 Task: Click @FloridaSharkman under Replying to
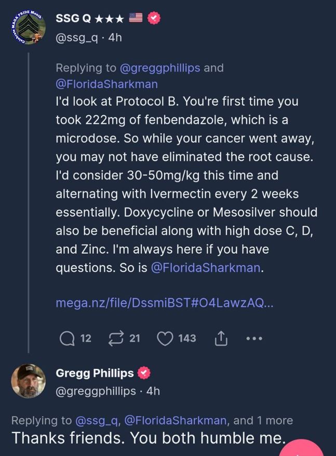click(x=106, y=84)
